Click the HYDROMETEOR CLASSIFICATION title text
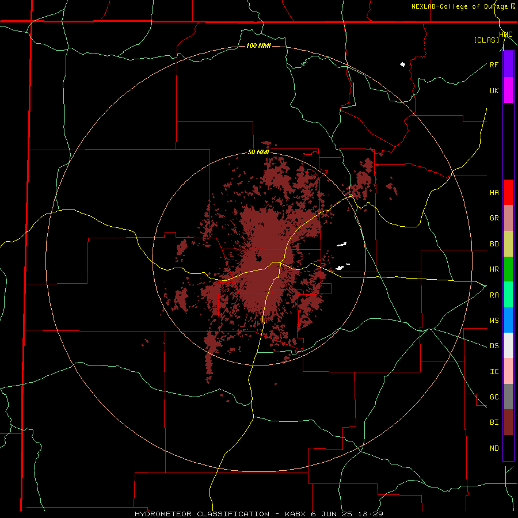The height and width of the screenshot is (518, 518). 202,514
